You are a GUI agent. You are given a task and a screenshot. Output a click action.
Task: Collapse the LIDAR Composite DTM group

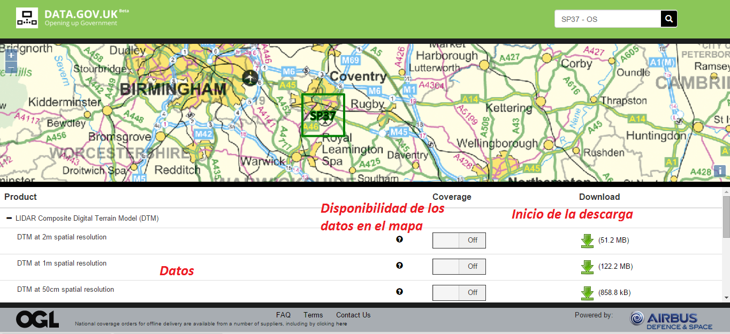[9, 219]
